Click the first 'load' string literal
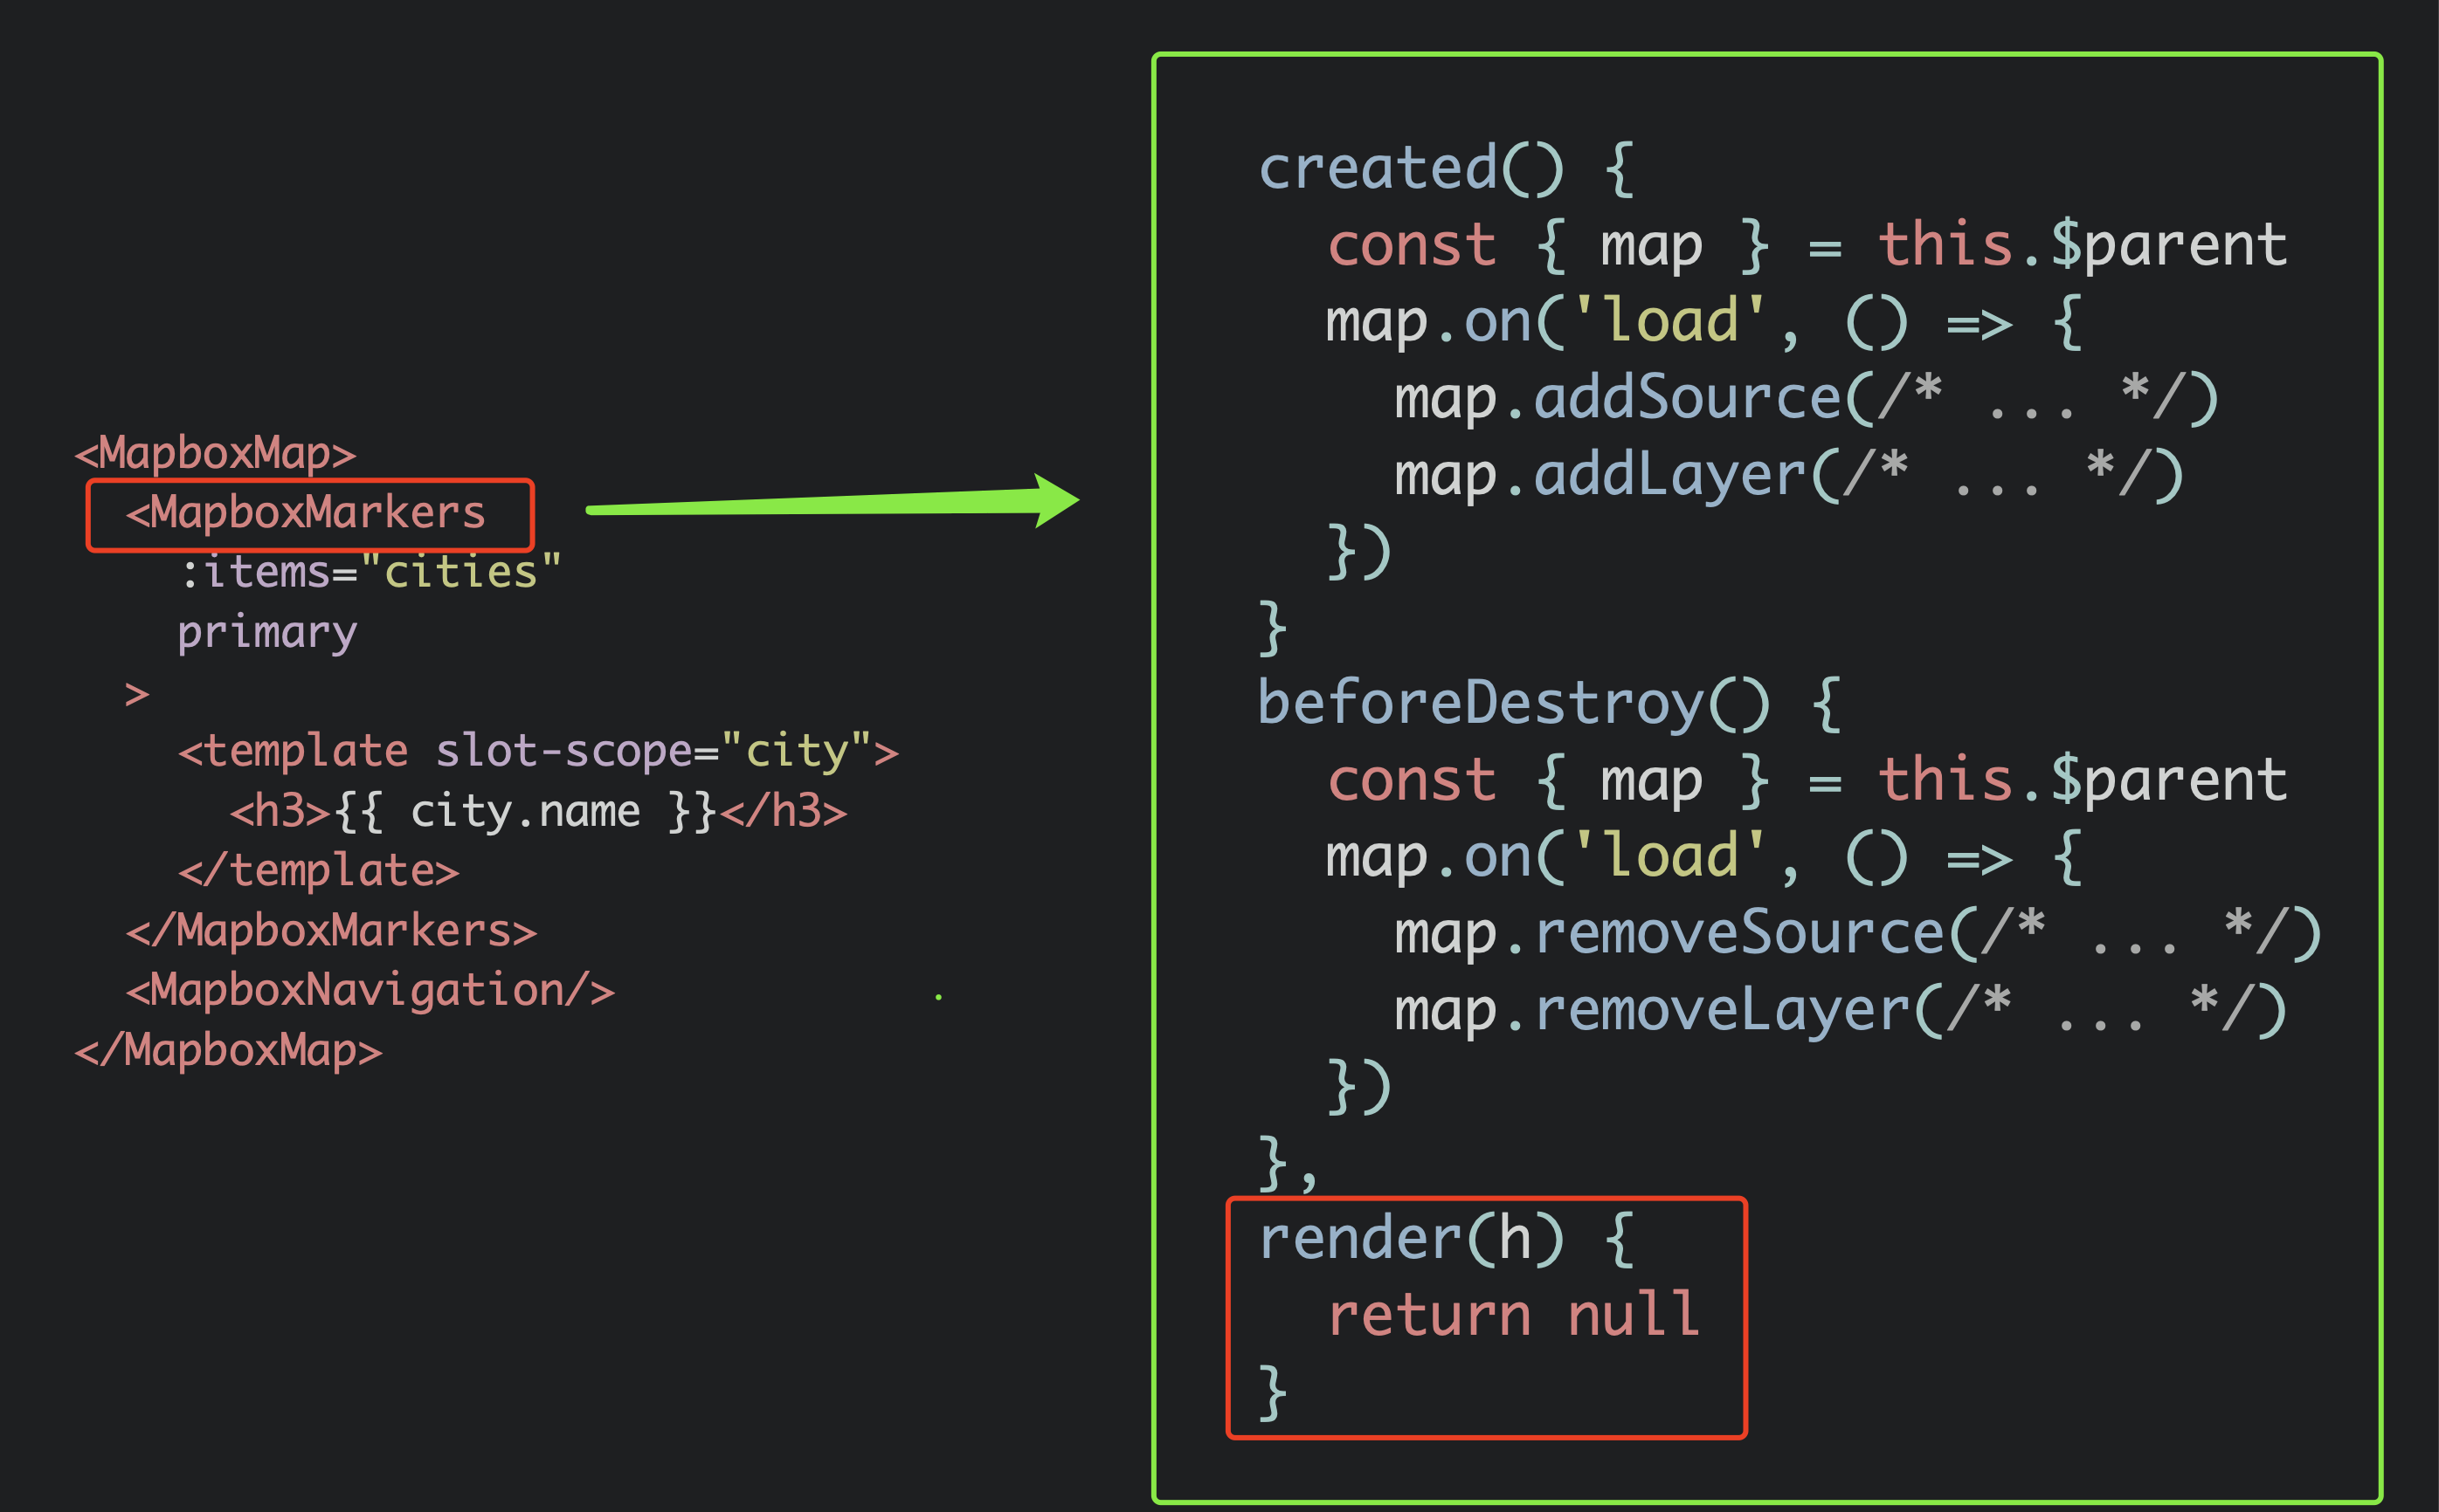The height and width of the screenshot is (1512, 2439). coord(1669,322)
